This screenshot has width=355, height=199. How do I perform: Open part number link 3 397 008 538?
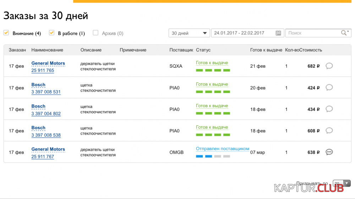point(46,135)
